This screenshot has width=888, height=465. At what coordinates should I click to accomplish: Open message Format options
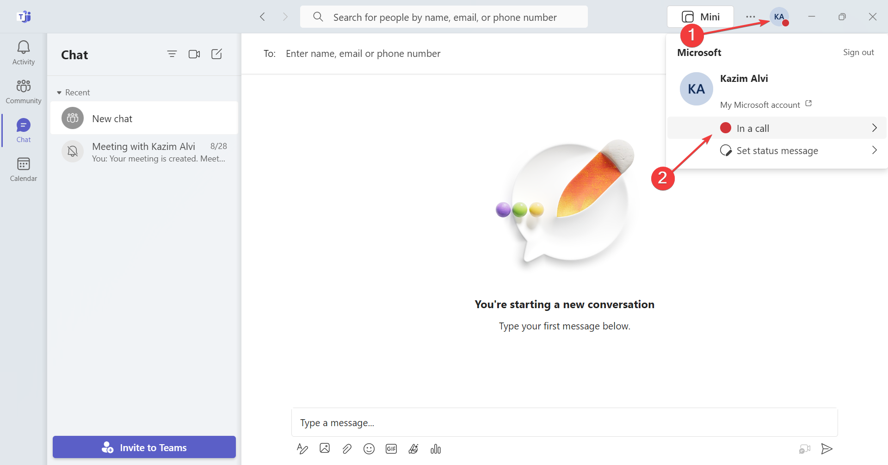(302, 448)
